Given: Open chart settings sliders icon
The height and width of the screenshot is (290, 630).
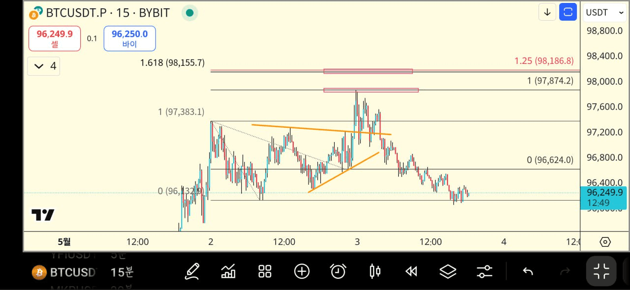Looking at the screenshot, I should 484,271.
